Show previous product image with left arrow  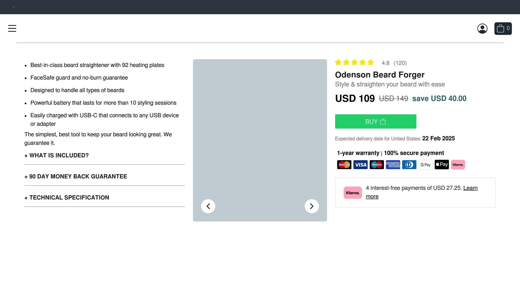(x=208, y=206)
